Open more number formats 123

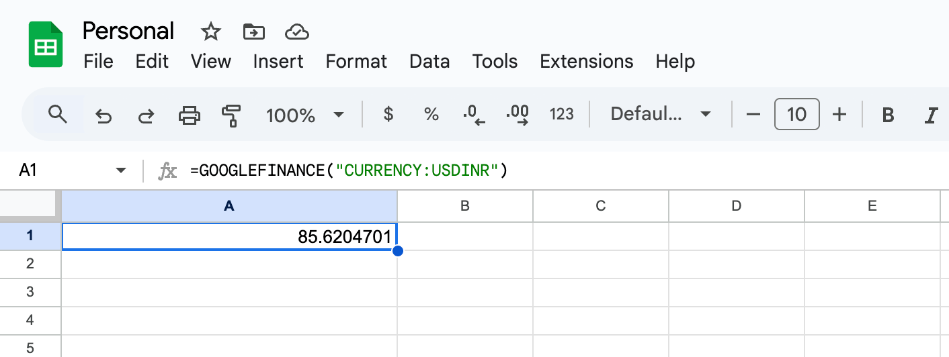pos(562,115)
